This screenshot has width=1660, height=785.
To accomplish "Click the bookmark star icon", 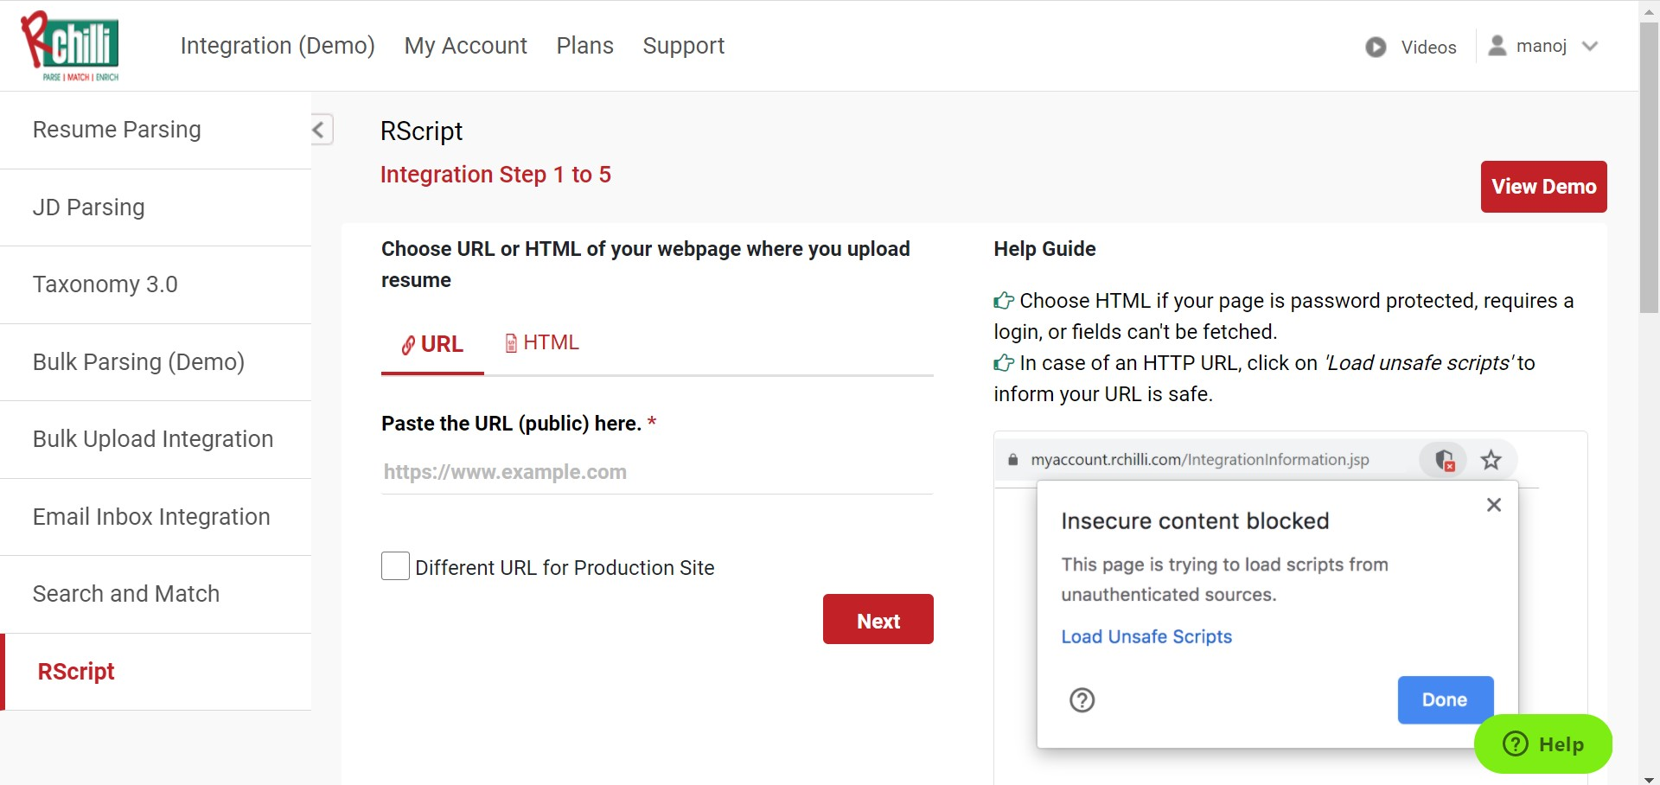I will [1491, 460].
